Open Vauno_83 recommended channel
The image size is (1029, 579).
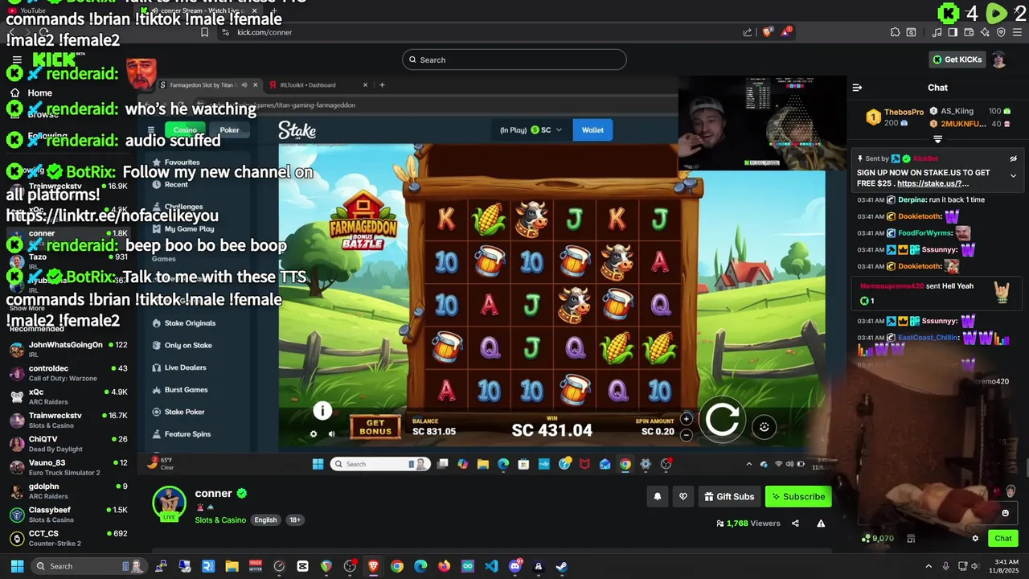(68, 467)
